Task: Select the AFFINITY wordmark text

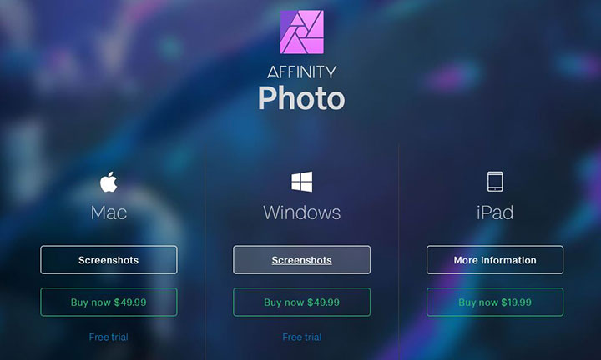Action: point(301,72)
